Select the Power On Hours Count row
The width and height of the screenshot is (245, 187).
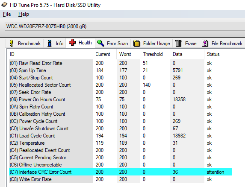(x=121, y=99)
